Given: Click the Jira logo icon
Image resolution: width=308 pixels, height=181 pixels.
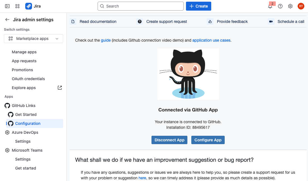Looking at the screenshot, I should (29, 6).
